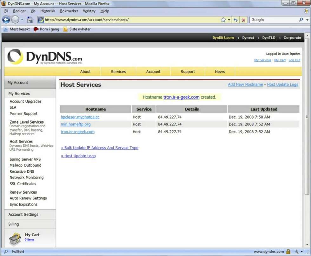Open the address bar history dropdown
The height and width of the screenshot is (256, 311).
229,20
